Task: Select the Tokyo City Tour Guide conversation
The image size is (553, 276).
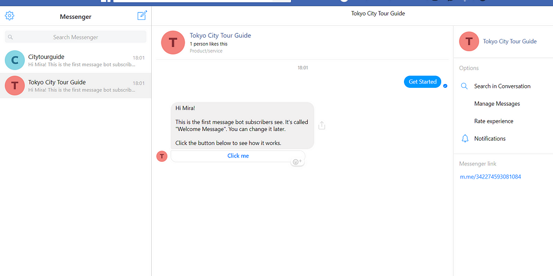Action: pos(76,86)
